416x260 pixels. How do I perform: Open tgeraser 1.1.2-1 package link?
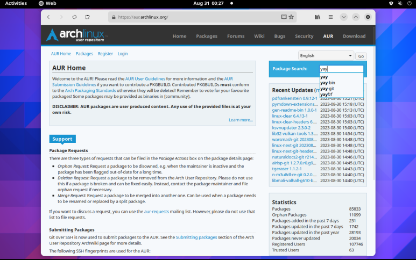tap(286, 169)
